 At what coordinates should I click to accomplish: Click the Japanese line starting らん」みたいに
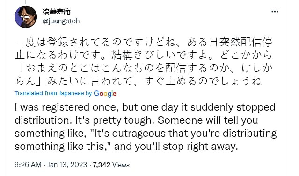click(138, 81)
